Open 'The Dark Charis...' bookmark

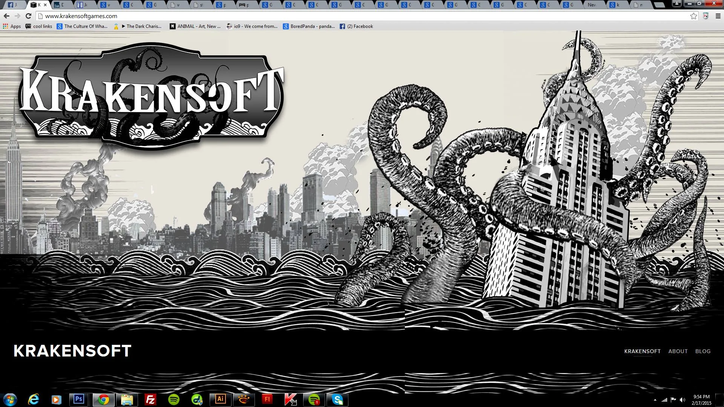pyautogui.click(x=141, y=26)
